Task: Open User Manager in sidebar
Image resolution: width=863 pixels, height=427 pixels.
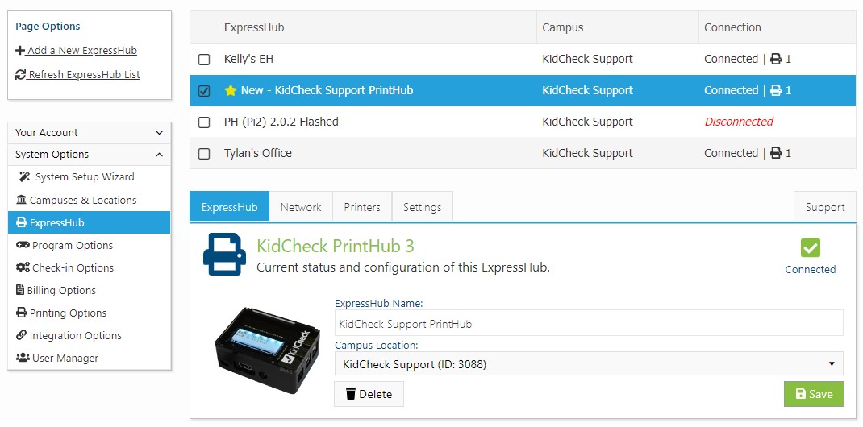Action: [65, 358]
